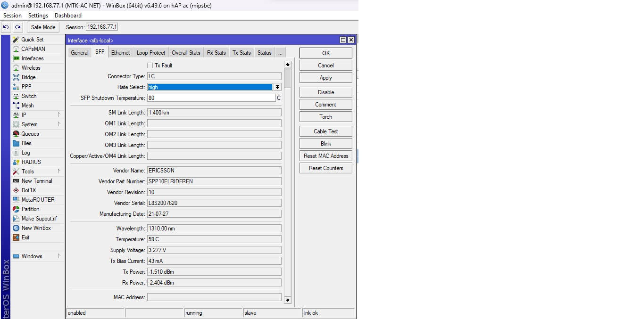
Task: Click the redo arrow in toolbar
Action: pos(17,27)
